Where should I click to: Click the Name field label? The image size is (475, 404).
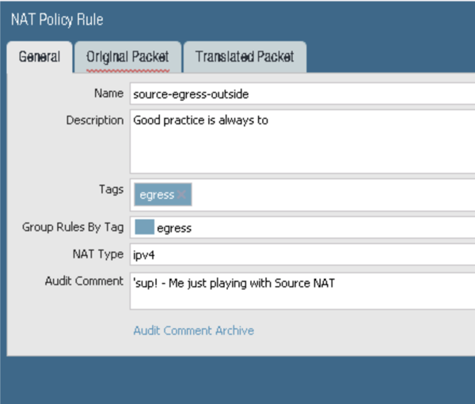point(108,93)
